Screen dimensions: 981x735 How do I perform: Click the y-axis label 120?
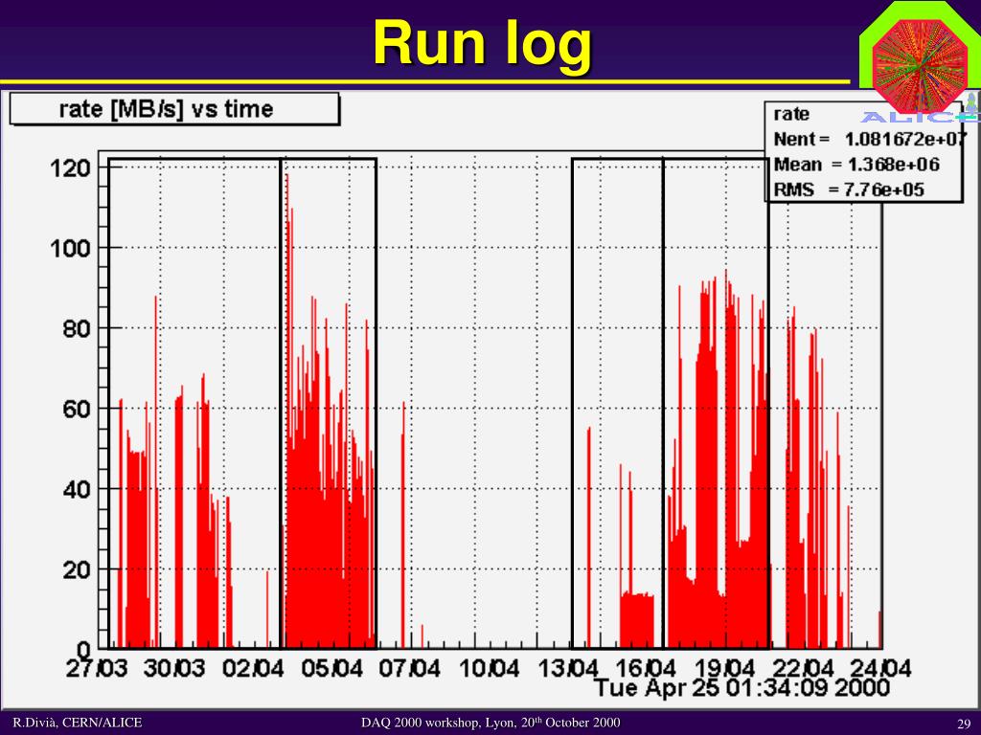tap(70, 168)
